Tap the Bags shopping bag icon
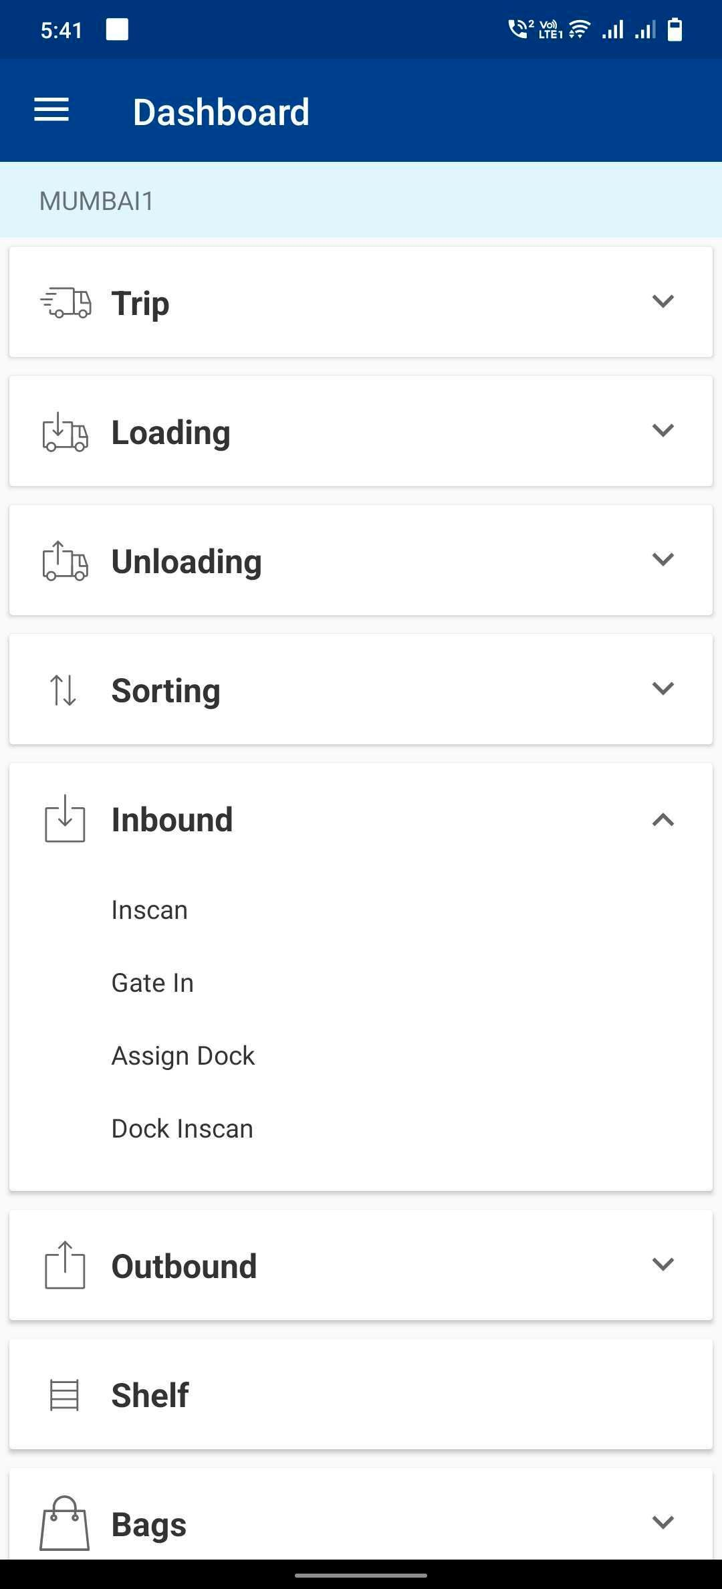 point(65,1523)
